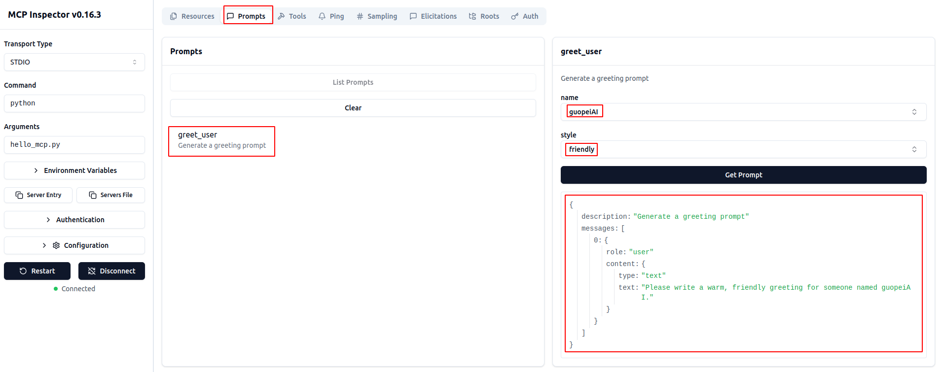Click the name field containing guopeiAI
Screen dimensions: 943x372
744,112
